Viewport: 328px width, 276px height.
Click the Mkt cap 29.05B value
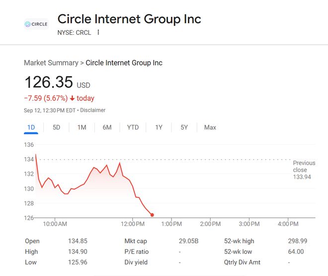click(188, 241)
